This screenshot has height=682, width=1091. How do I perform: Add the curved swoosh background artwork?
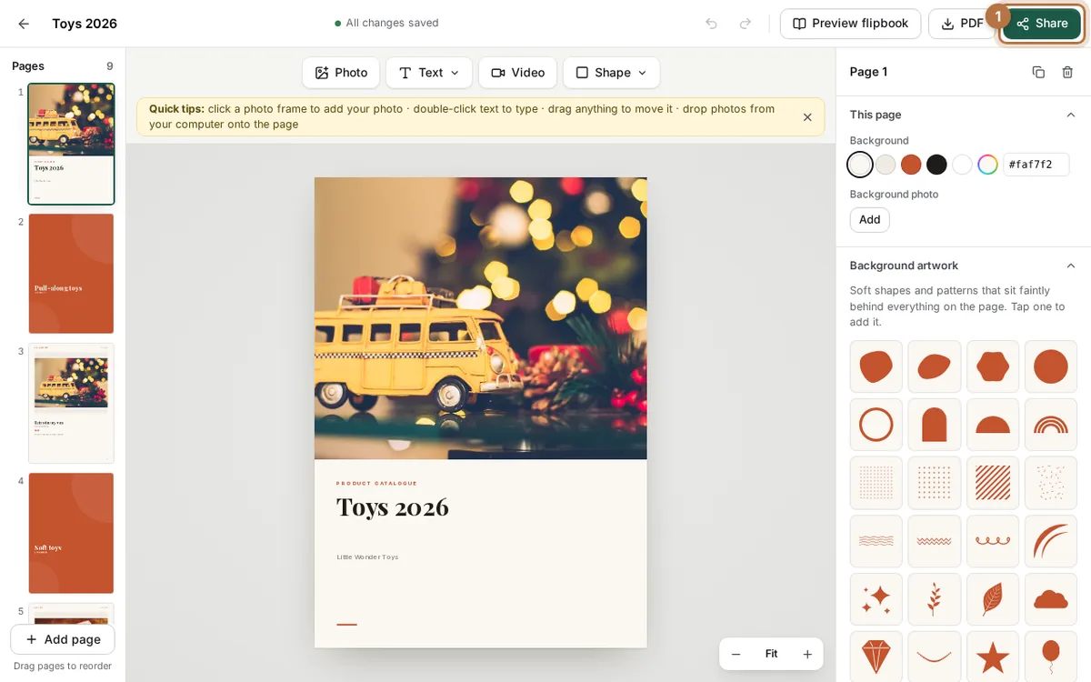[x=1051, y=541]
